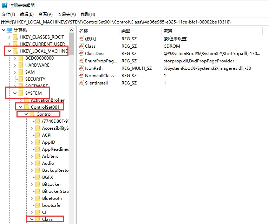Click the registry editor app icon in title bar
269x224 pixels.
pos(5,6)
